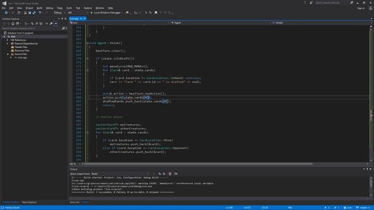Screen dimensions: 374x210
Task: Open the Analyze menu
Action: pyautogui.click(x=88, y=8)
